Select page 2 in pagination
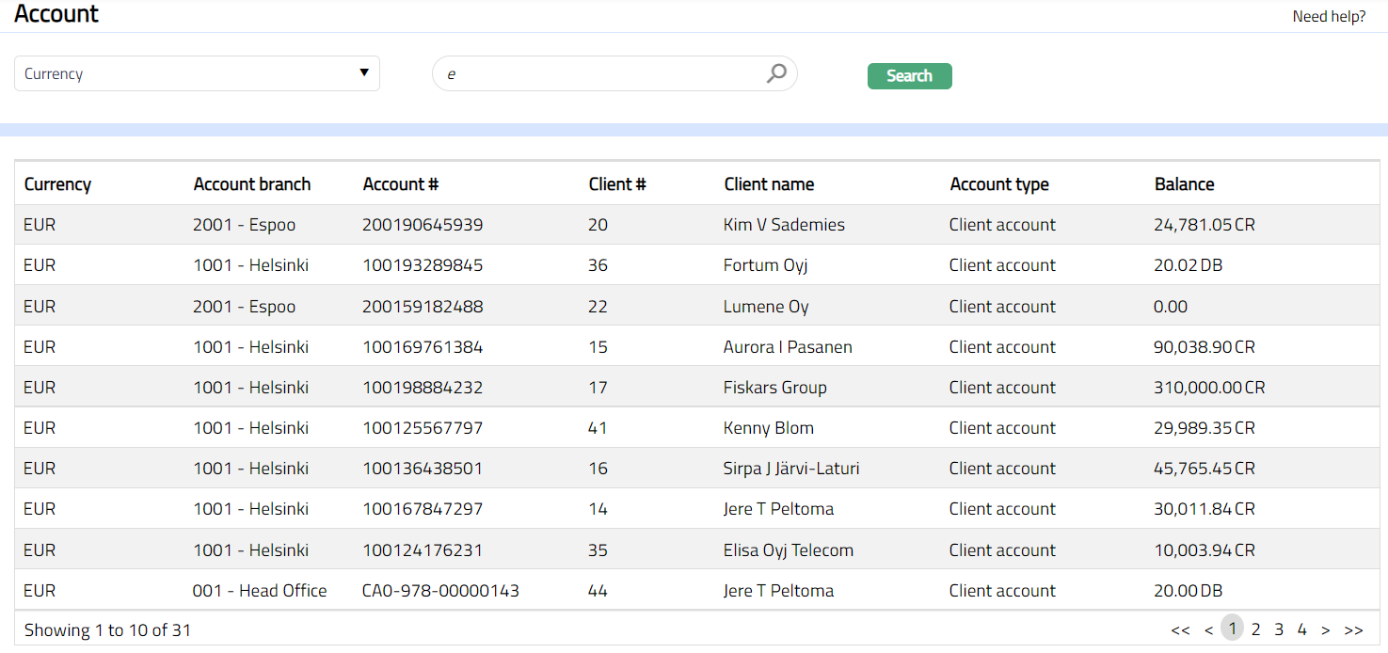Image resolution: width=1388 pixels, height=653 pixels. point(1255,629)
